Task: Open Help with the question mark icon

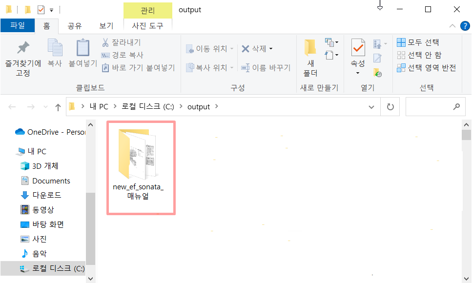Action: click(x=465, y=26)
